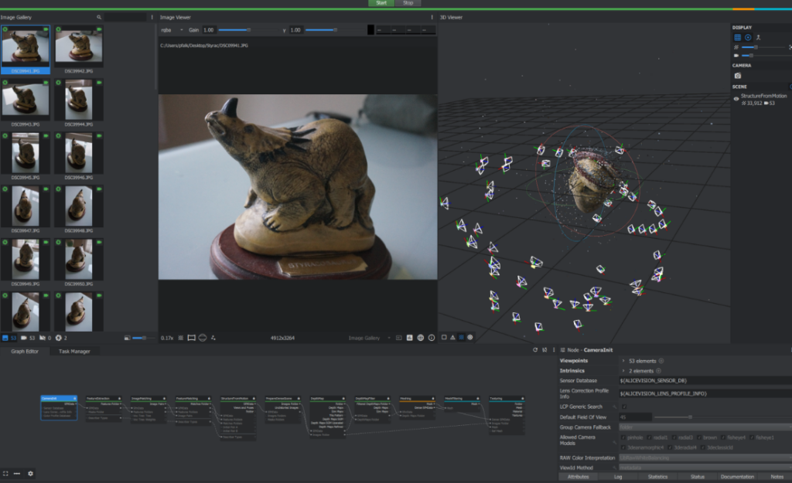The height and width of the screenshot is (483, 792).
Task: Click the three-dot icon in Graph Editor corner
Action: tap(17, 474)
